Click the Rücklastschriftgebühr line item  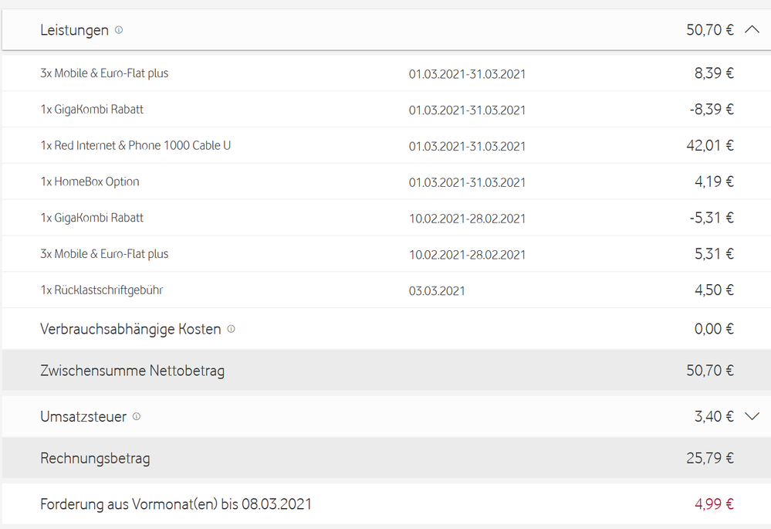(x=101, y=290)
